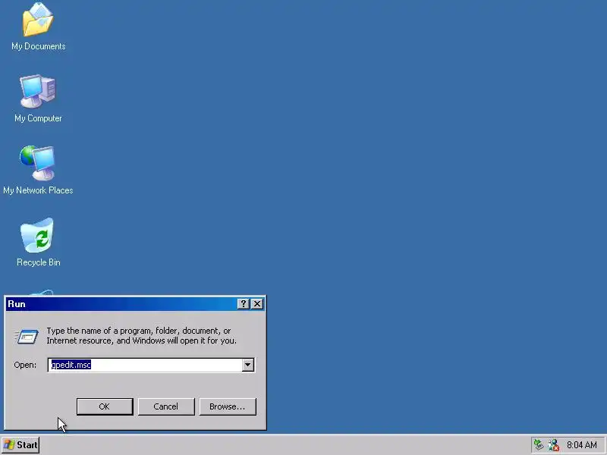607x455 pixels.
Task: Click the network connection tray icon
Action: click(x=554, y=445)
